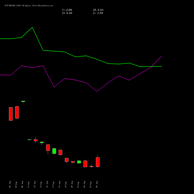
Task: Click the 13 Aug date label
Action: click(x=41, y=184)
